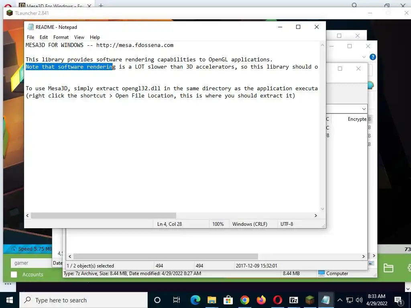Viewport: 411px width, 308px height.
Task: Open a new Opera tab with the plus button
Action: (101, 6)
